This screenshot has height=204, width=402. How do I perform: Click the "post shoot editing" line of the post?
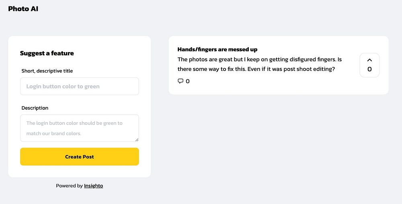coord(256,69)
